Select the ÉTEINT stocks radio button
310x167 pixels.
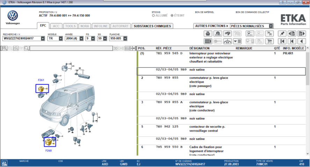point(172,16)
